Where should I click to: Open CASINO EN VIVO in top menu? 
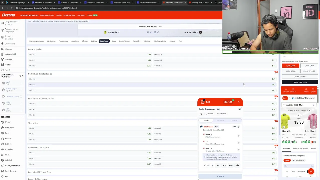(x=69, y=15)
